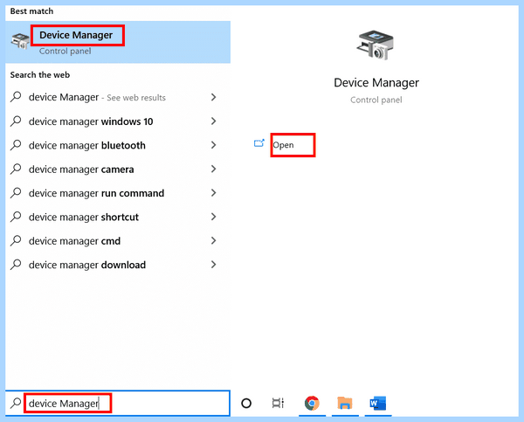Expand chevron for 'shortcut' suggestion

(214, 217)
